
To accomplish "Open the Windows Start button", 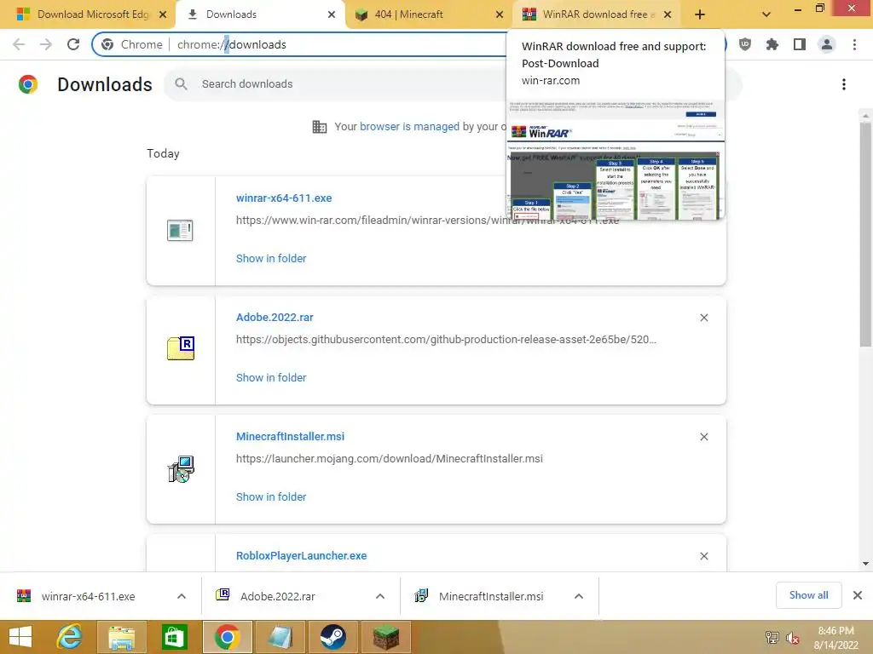I will [x=20, y=637].
